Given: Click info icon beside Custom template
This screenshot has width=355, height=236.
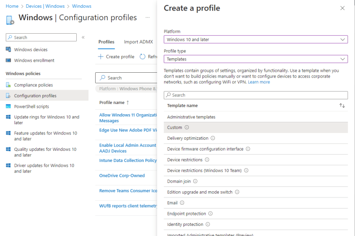Looking at the screenshot, I should pyautogui.click(x=187, y=128).
